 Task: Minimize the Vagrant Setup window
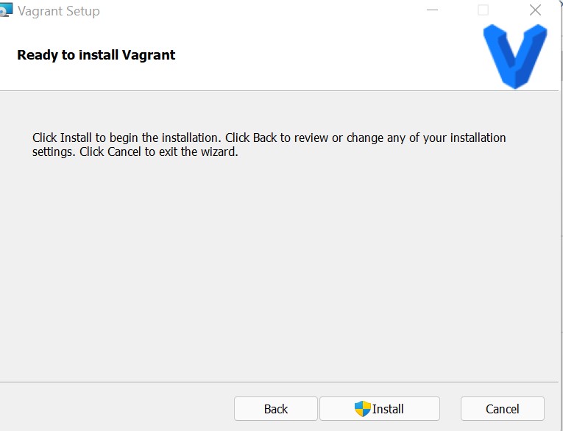point(433,10)
